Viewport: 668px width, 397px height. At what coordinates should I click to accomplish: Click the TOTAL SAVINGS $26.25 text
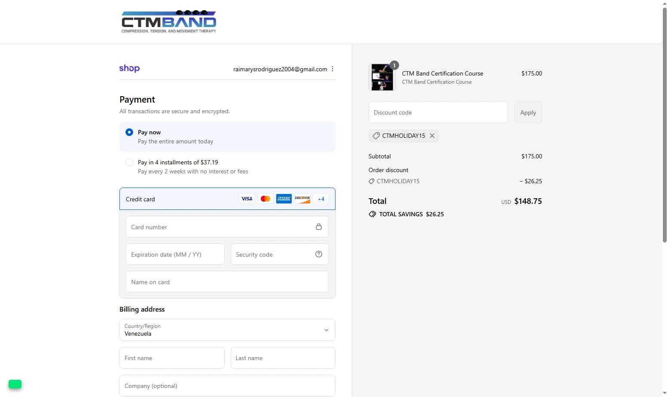(412, 214)
